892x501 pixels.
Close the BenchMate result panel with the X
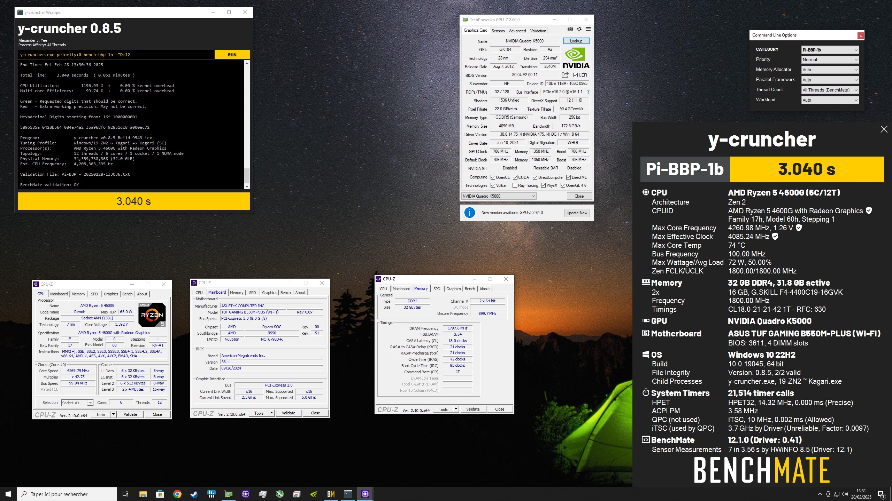[884, 129]
